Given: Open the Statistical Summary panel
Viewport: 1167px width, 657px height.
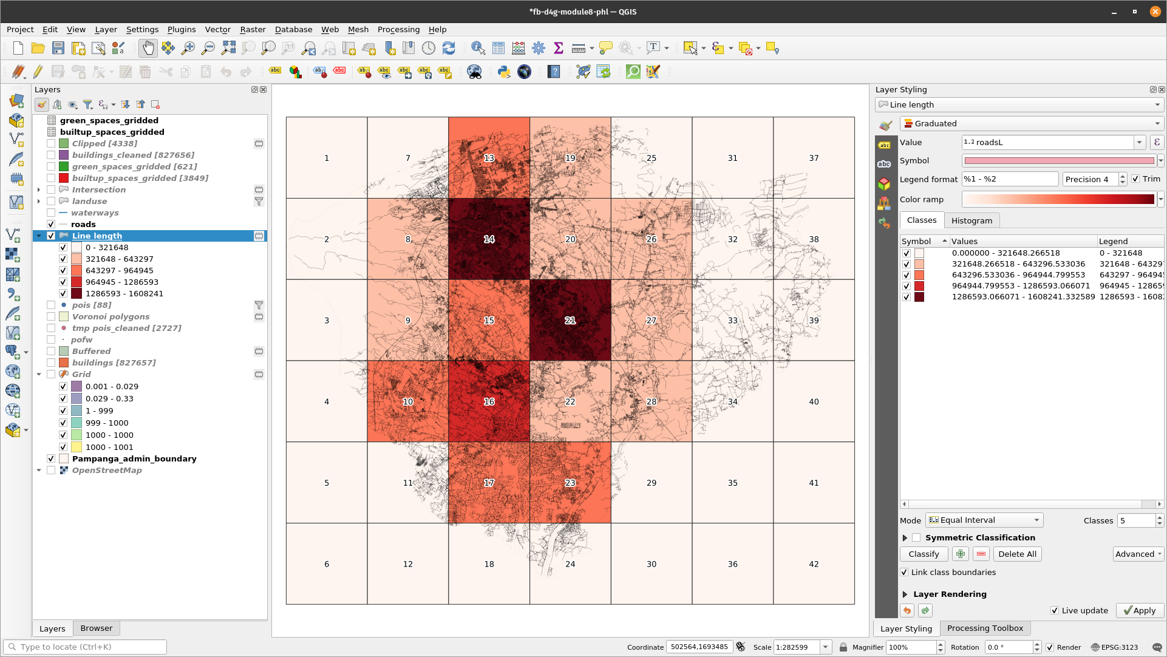Looking at the screenshot, I should 558,48.
